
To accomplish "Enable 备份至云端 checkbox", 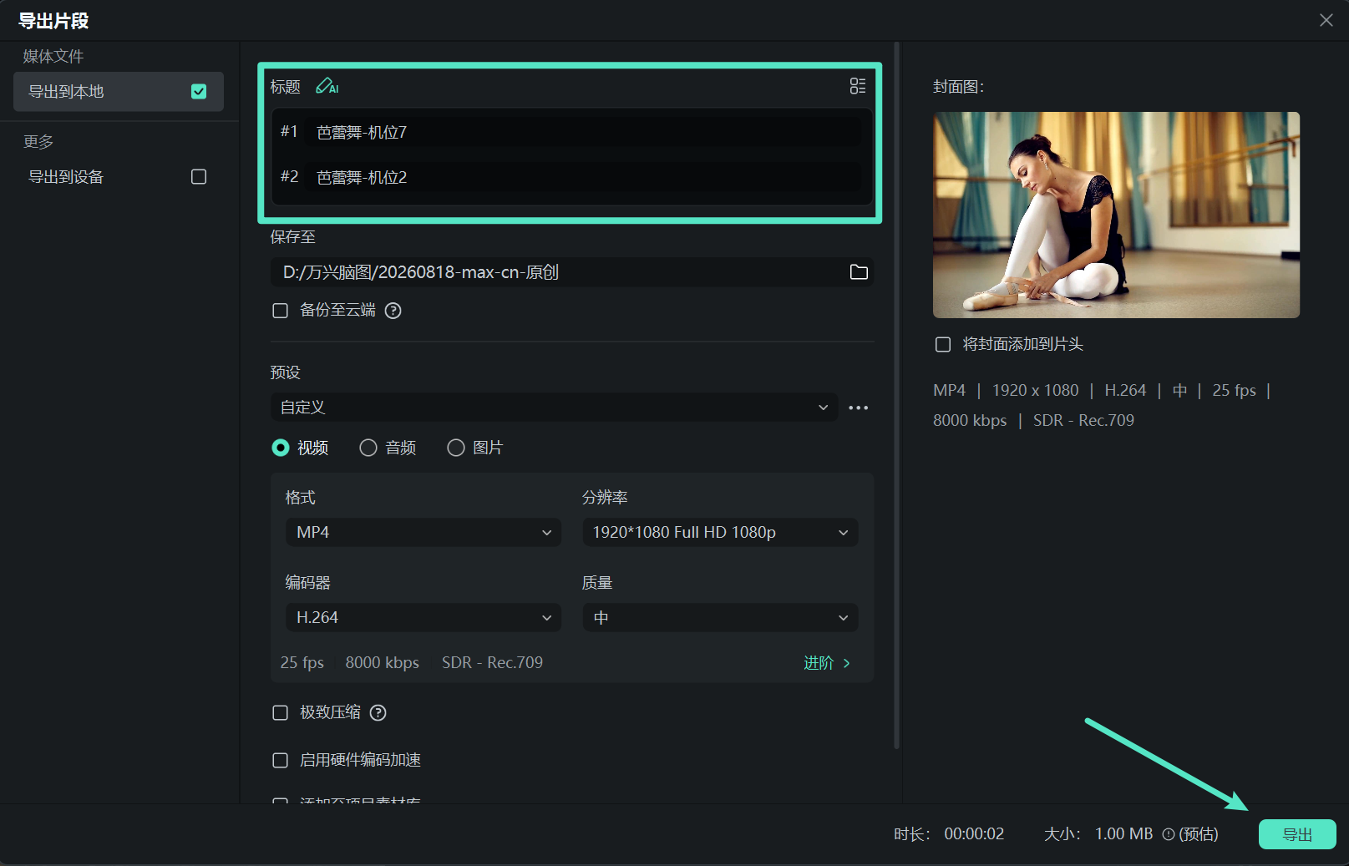I will (281, 311).
